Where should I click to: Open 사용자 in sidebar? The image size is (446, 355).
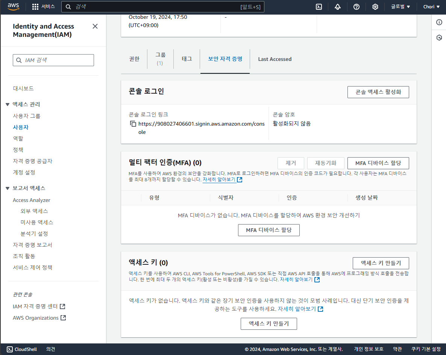click(21, 127)
